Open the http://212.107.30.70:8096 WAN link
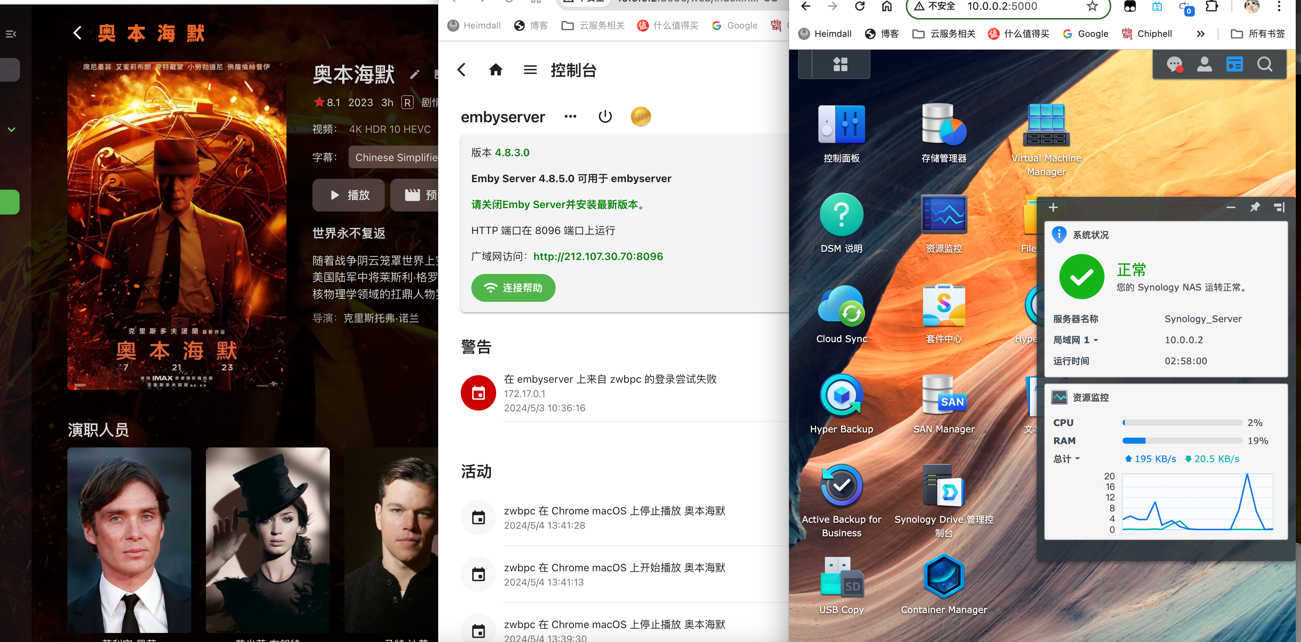The image size is (1301, 642). click(x=598, y=256)
